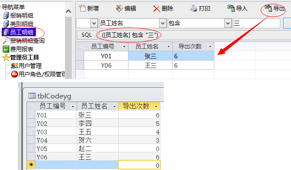Click the 编辑 (Edit) toolbar icon
This screenshot has width=291, height=170.
[119, 8]
